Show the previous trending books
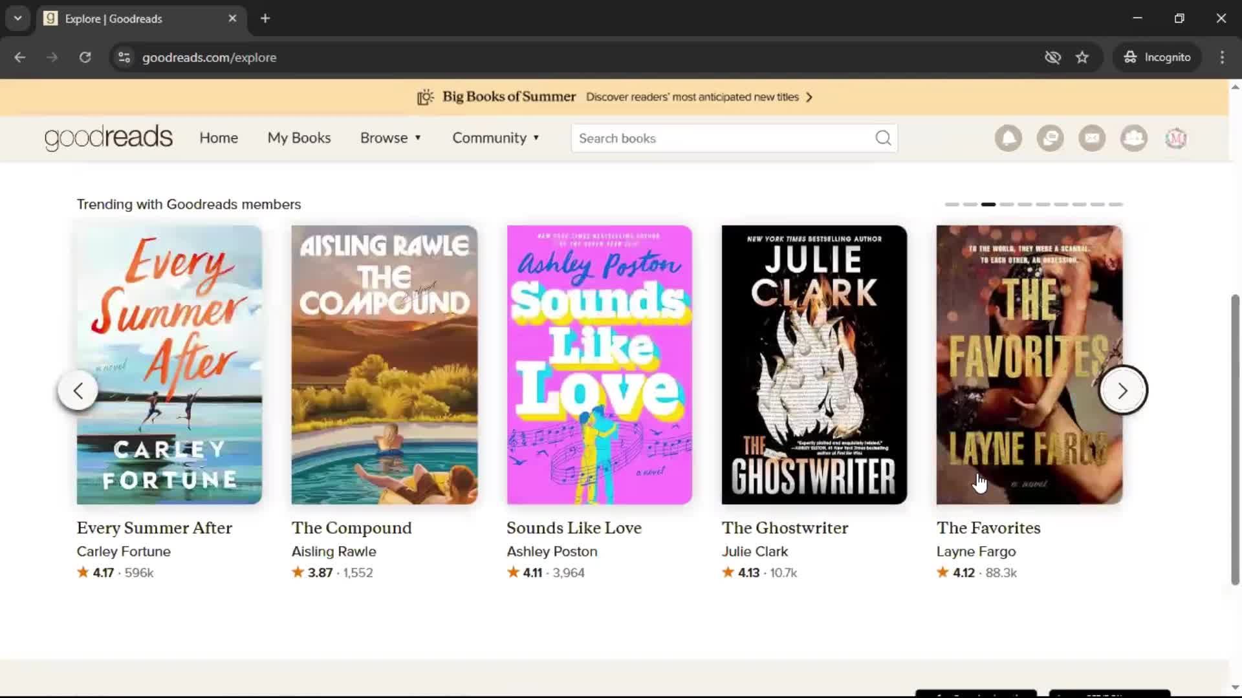This screenshot has height=698, width=1242. pyautogui.click(x=78, y=390)
